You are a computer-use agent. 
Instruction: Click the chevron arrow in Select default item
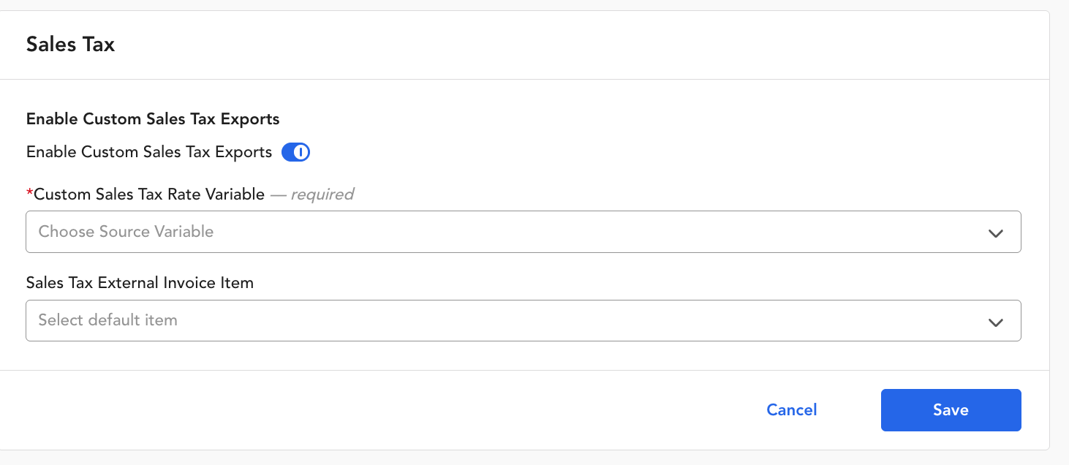pos(995,322)
